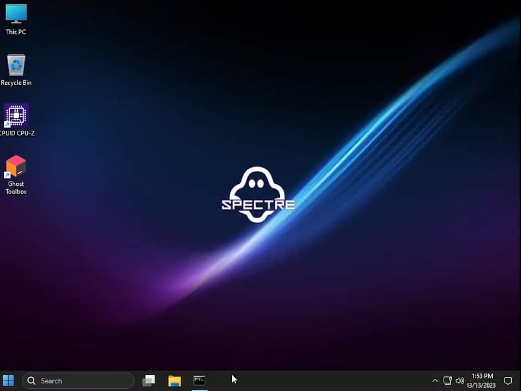Open the Ghost Toolbox application
Screen dimensions: 521x391
pyautogui.click(x=15, y=166)
